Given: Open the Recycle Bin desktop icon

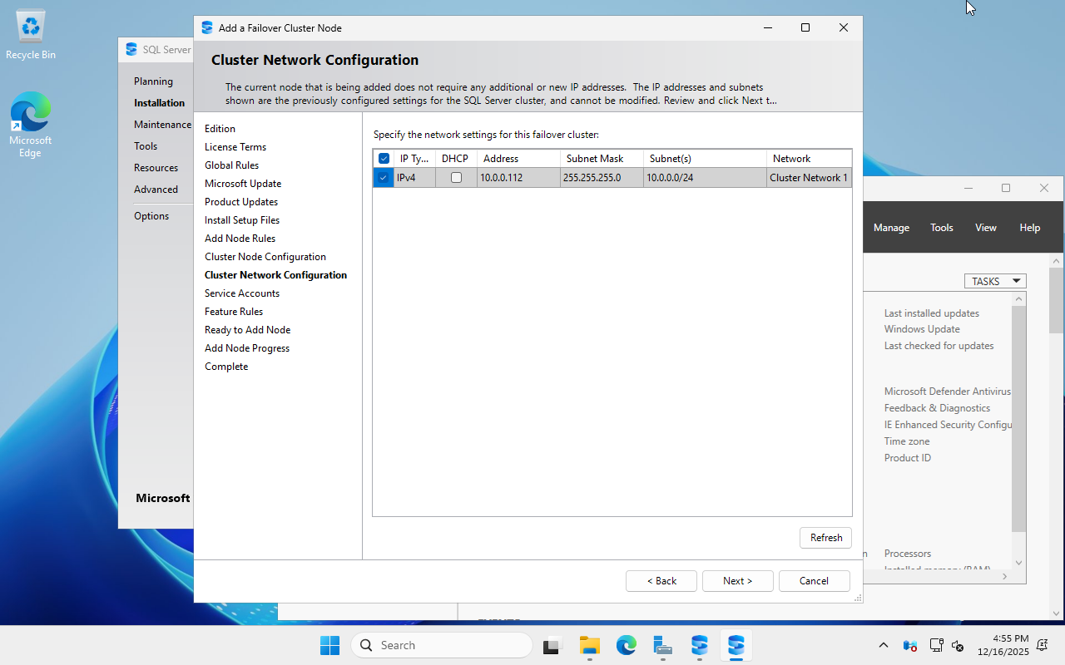Looking at the screenshot, I should click(31, 35).
